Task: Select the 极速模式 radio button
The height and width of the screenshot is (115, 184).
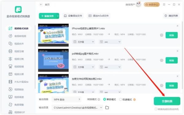Action: pyautogui.click(x=120, y=99)
